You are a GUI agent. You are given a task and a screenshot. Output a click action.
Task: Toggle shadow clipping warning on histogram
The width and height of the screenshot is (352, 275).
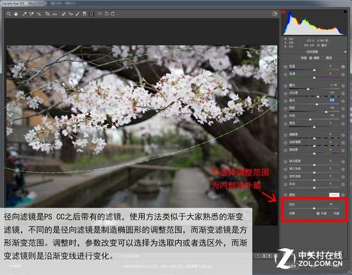pyautogui.click(x=284, y=11)
